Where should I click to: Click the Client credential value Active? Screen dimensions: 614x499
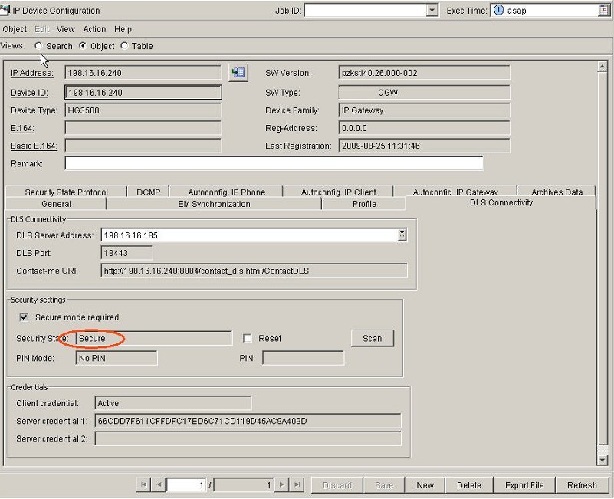click(x=108, y=403)
